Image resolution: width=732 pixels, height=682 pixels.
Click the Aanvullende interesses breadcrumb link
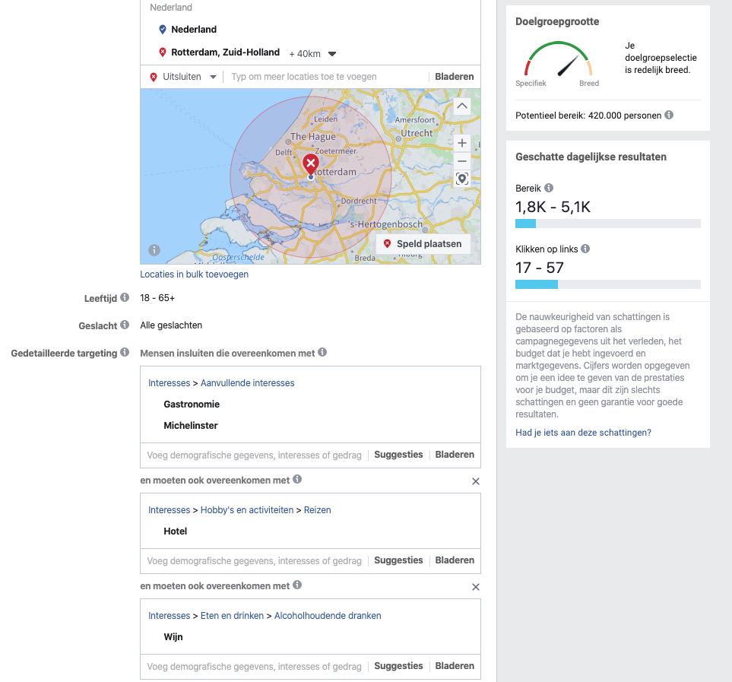[x=248, y=383]
